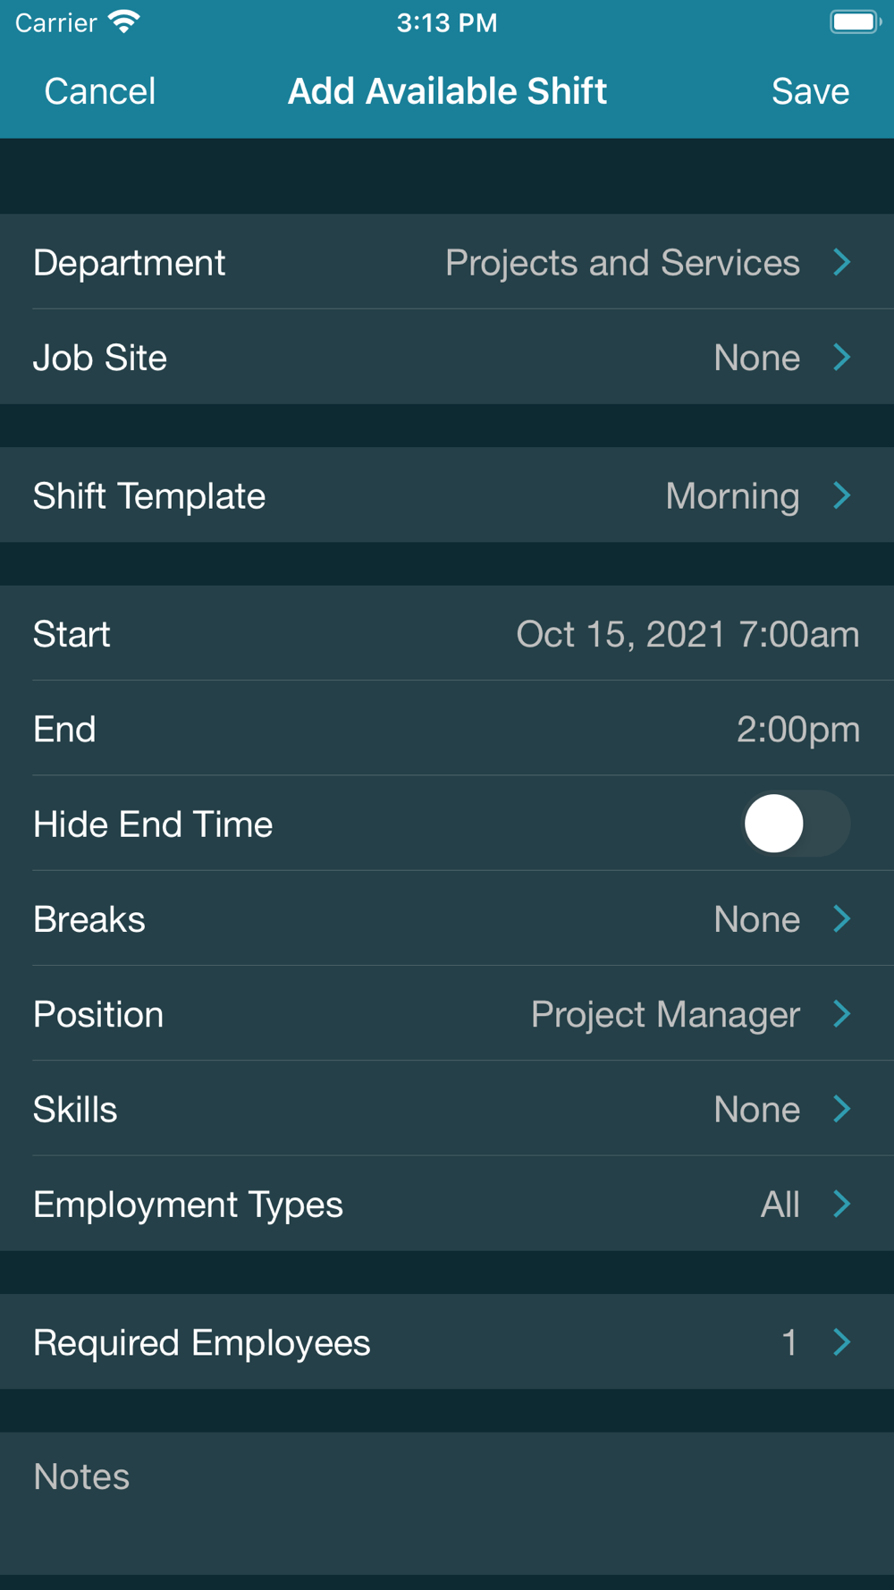The image size is (894, 1590).
Task: Choose a different template than Morning
Action: click(732, 495)
